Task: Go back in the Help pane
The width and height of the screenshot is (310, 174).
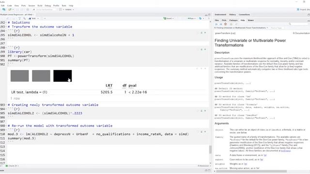Action: [217, 24]
